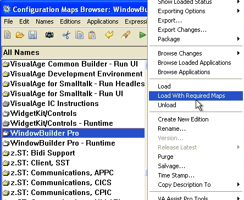Viewport: 244px width, 200px height.
Task: Select z.ST: Communications, CICS row
Action: 74,182
